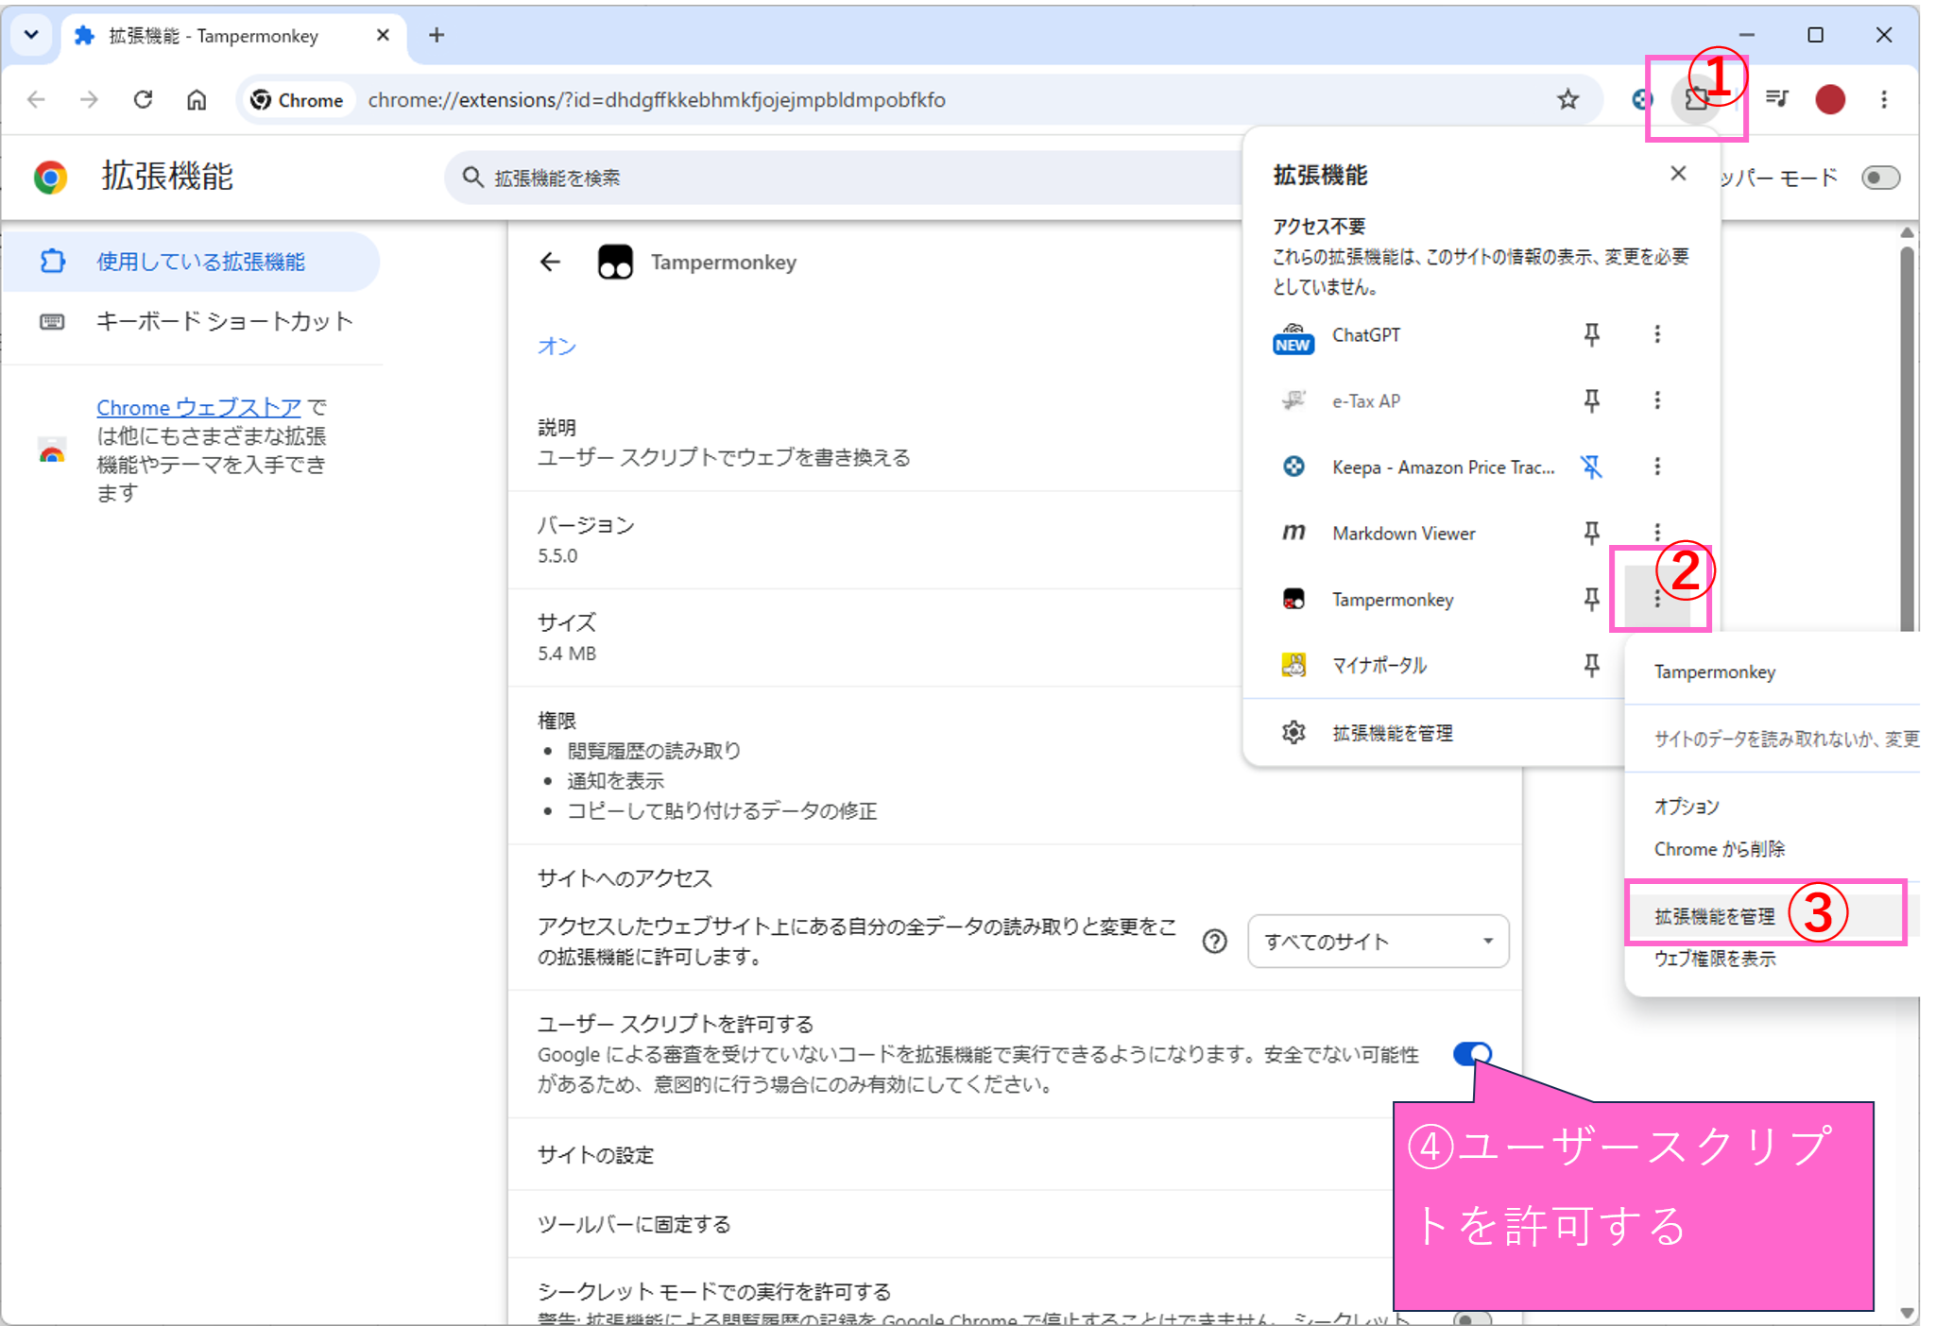1935x1326 pixels.
Task: Focus the 拡張機能を検索 search field
Action: (x=844, y=178)
